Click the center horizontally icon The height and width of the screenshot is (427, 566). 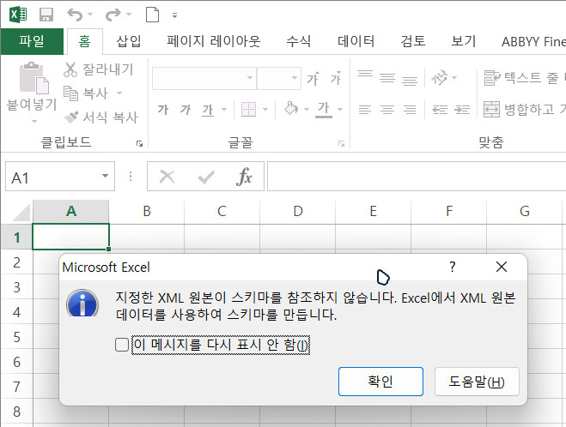(387, 109)
